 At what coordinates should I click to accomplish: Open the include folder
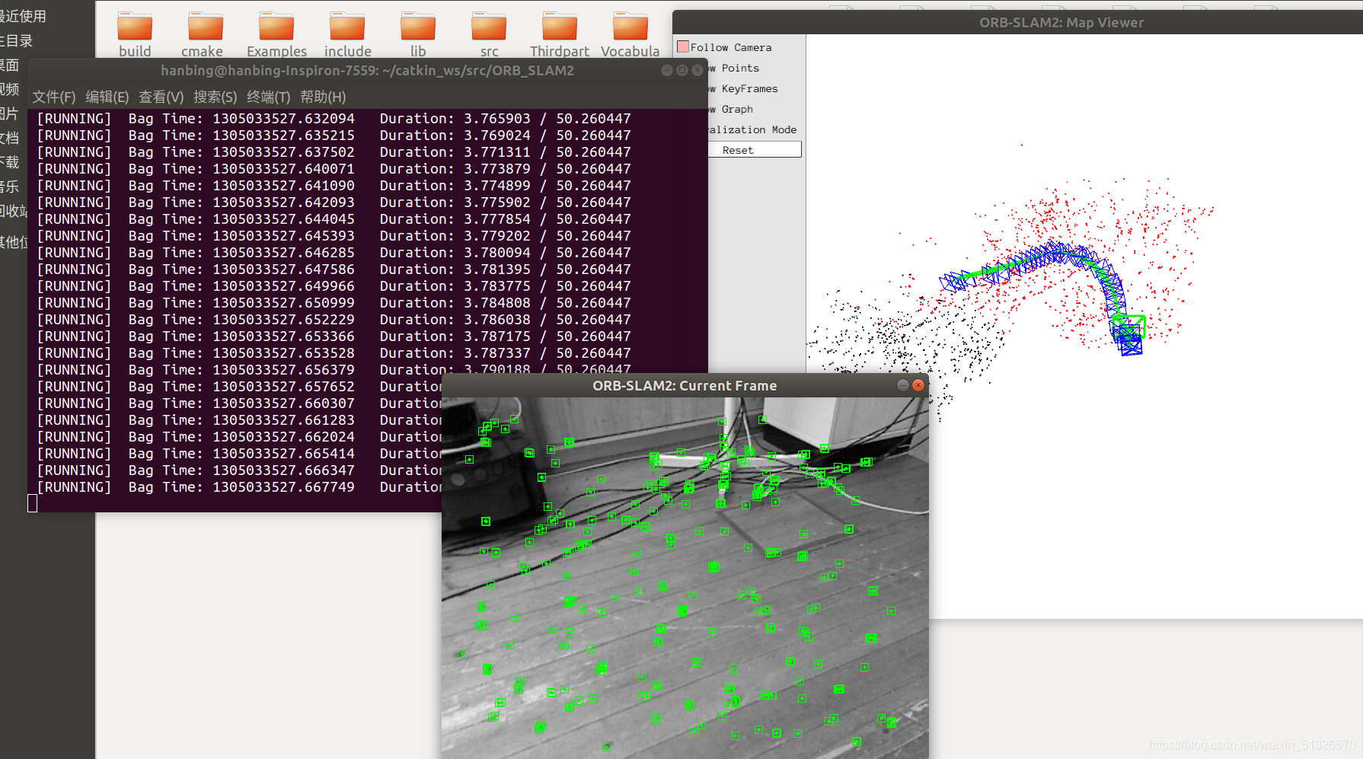348,34
